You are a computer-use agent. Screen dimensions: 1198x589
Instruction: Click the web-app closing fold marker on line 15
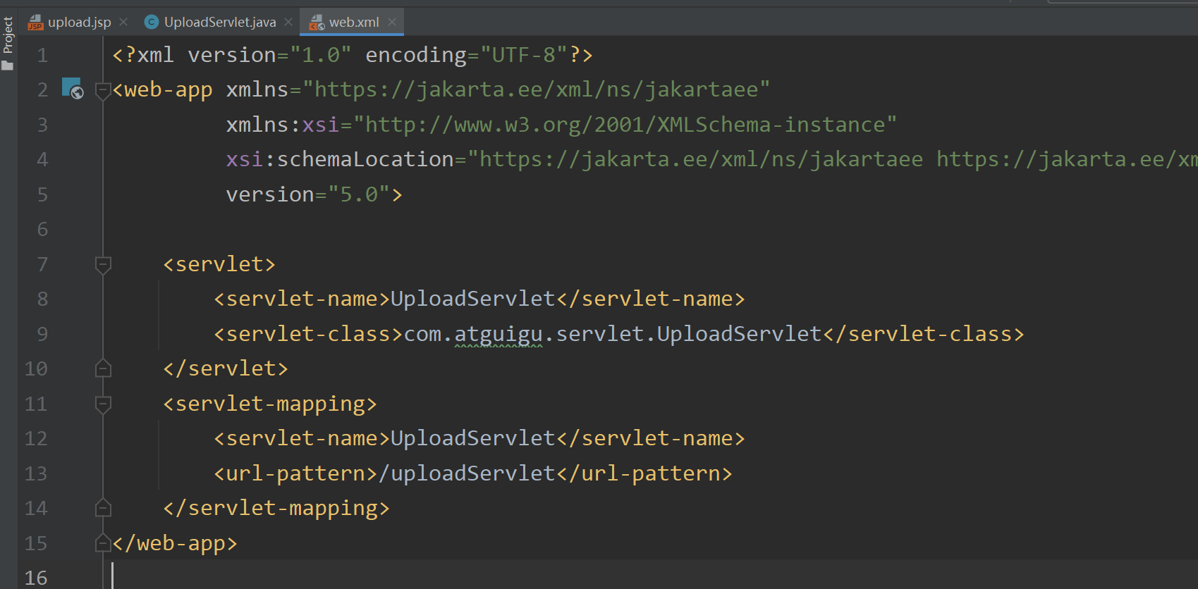tap(103, 543)
